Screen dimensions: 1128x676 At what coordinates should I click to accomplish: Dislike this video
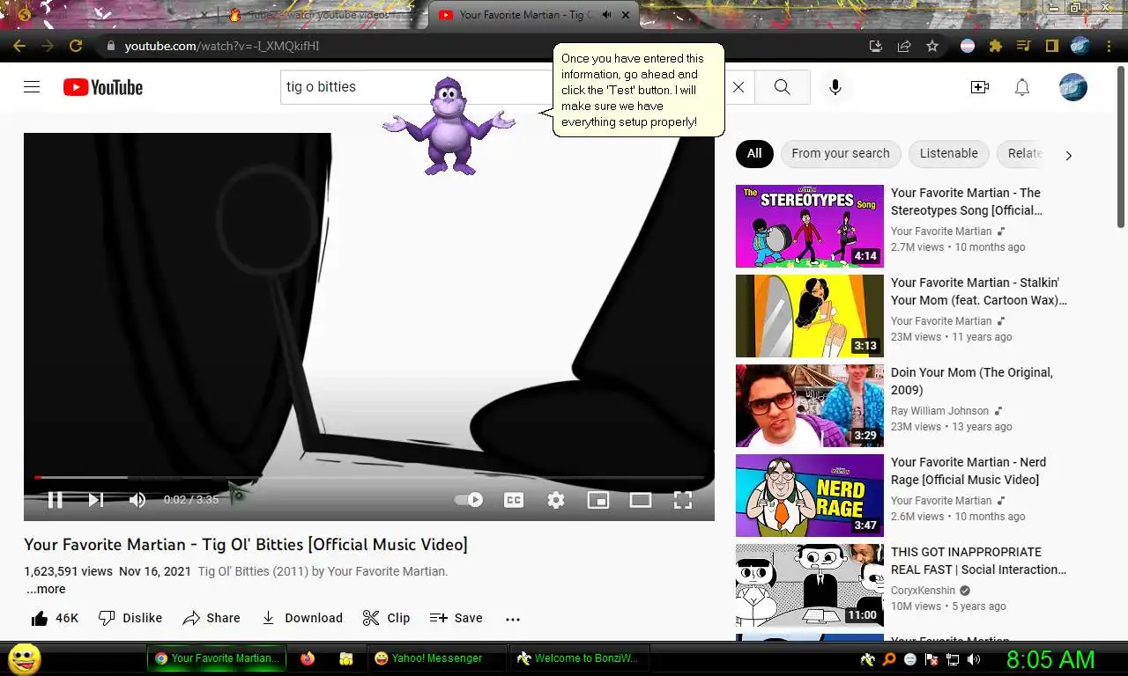pyautogui.click(x=130, y=618)
